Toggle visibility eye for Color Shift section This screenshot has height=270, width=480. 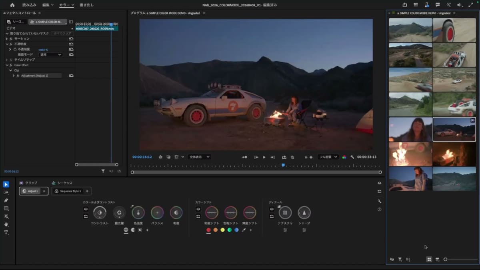[198, 209]
